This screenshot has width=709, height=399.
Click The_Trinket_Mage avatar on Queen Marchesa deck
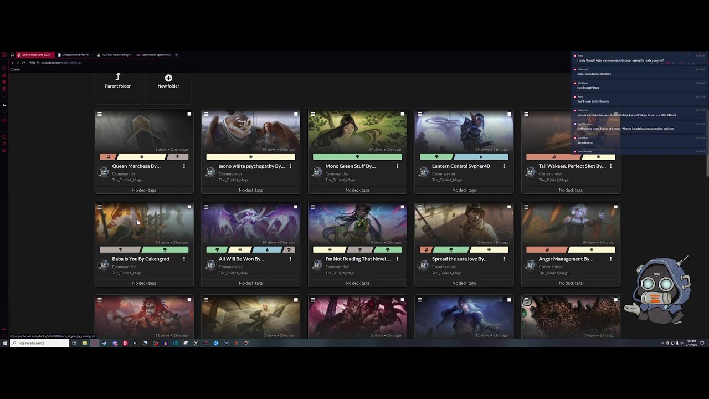tap(104, 173)
